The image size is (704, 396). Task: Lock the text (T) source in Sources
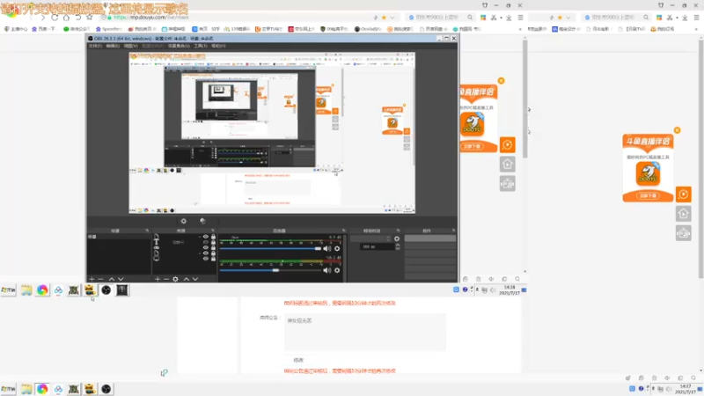(213, 242)
